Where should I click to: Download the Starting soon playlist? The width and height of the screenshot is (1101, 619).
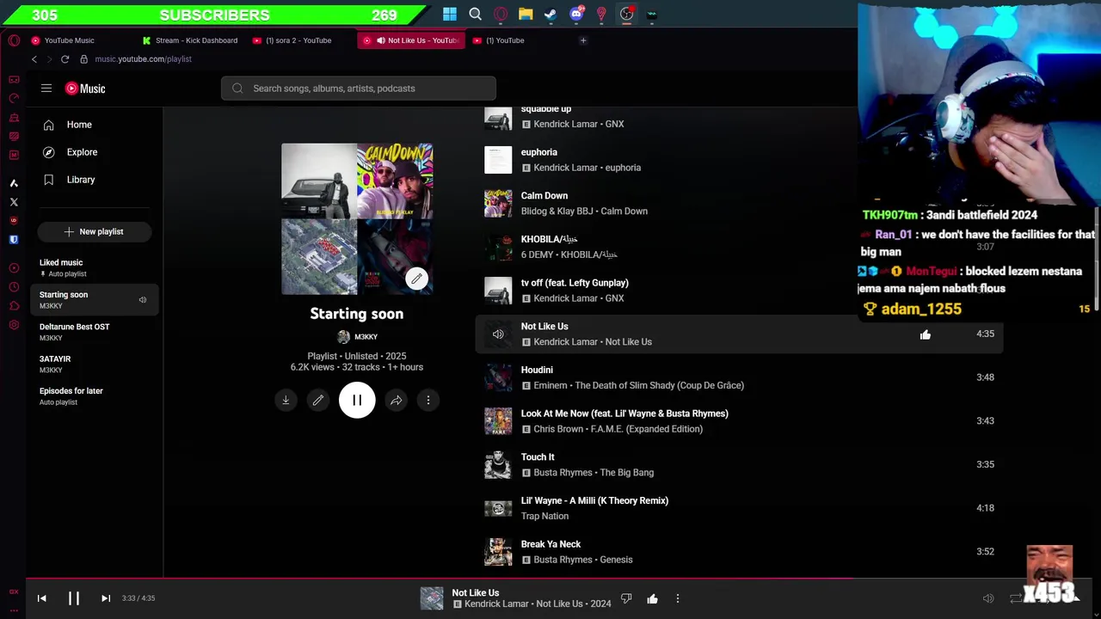tap(286, 400)
